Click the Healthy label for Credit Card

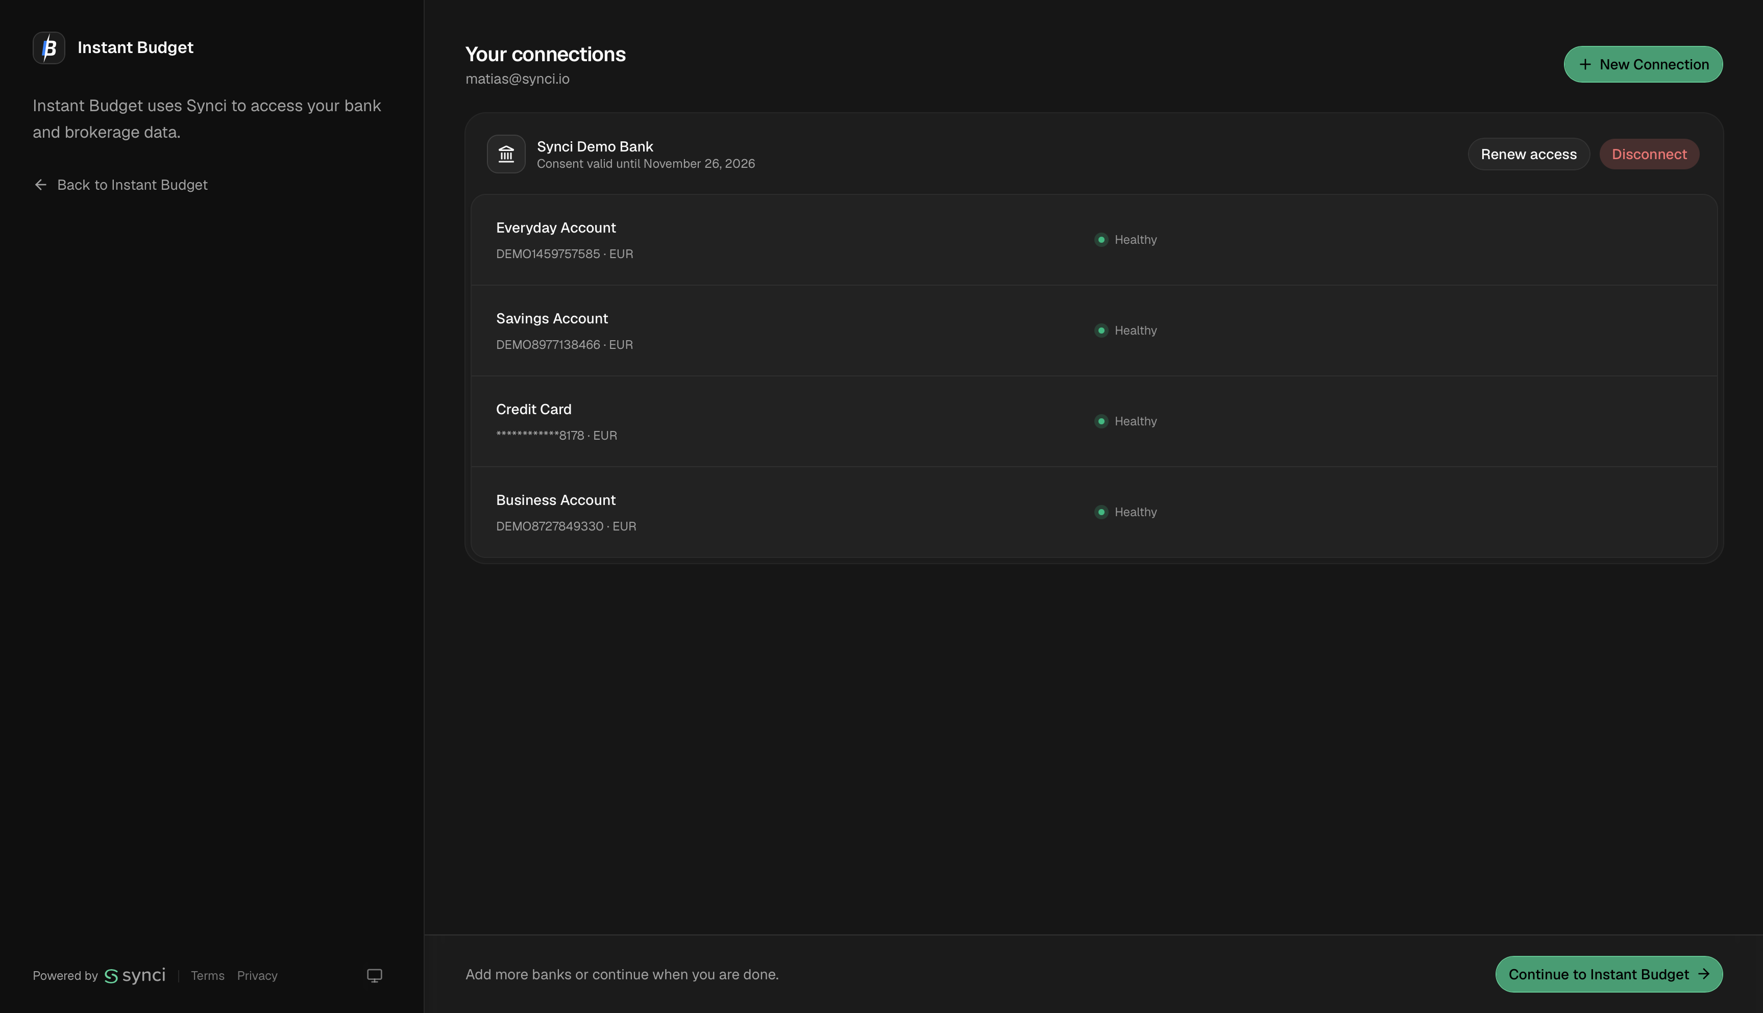point(1135,422)
